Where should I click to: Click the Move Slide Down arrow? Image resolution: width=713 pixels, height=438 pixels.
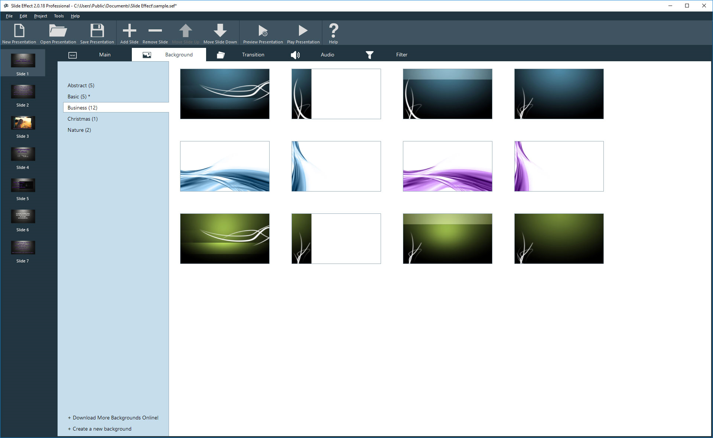[220, 31]
